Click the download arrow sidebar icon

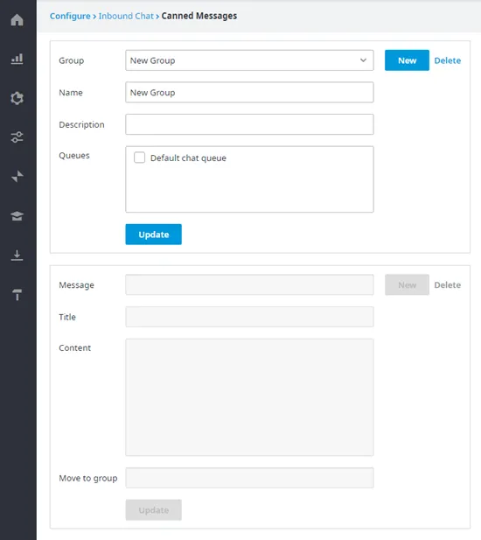(x=17, y=256)
